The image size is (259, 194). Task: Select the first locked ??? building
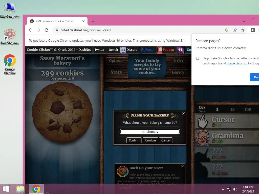click(x=227, y=154)
